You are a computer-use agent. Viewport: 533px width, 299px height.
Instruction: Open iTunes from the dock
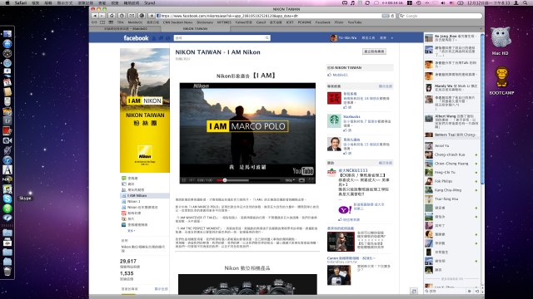[x=7, y=159]
